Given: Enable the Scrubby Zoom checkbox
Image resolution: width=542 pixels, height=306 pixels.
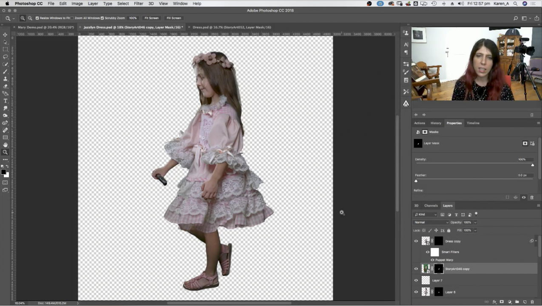Looking at the screenshot, I should [101, 18].
